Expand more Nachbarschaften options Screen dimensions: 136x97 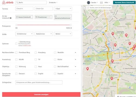pyautogui.click(x=76, y=53)
